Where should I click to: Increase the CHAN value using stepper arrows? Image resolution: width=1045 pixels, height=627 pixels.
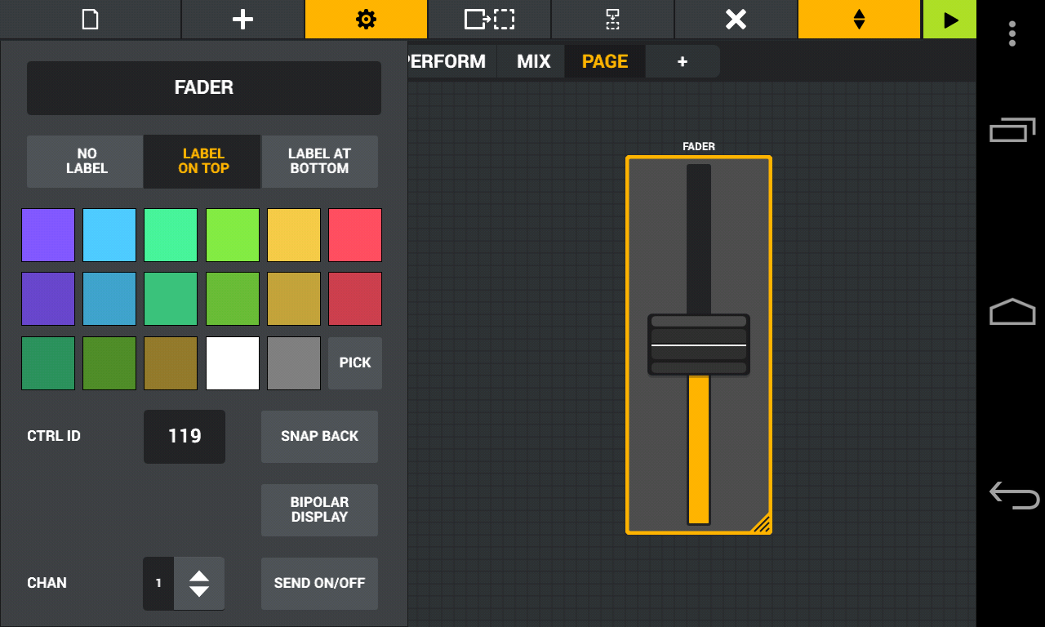click(200, 575)
